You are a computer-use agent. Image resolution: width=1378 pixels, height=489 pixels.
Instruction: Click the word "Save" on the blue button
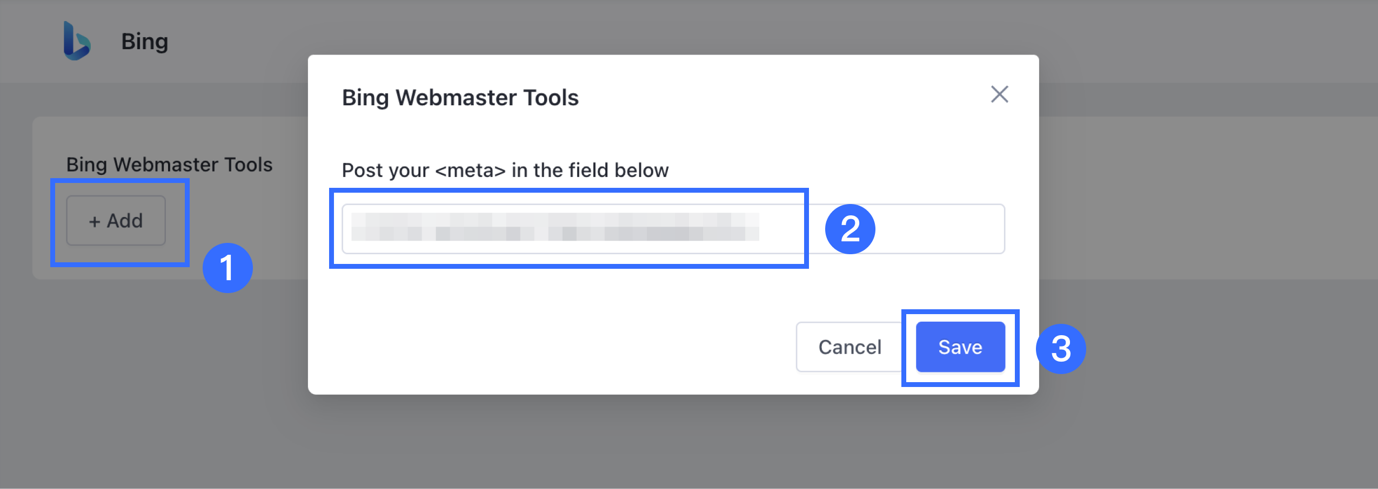point(960,347)
